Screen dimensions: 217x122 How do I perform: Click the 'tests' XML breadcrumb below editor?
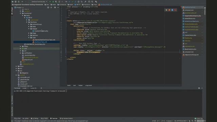coord(69,85)
